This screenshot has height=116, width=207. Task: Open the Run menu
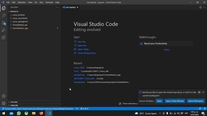[x=41, y=2]
